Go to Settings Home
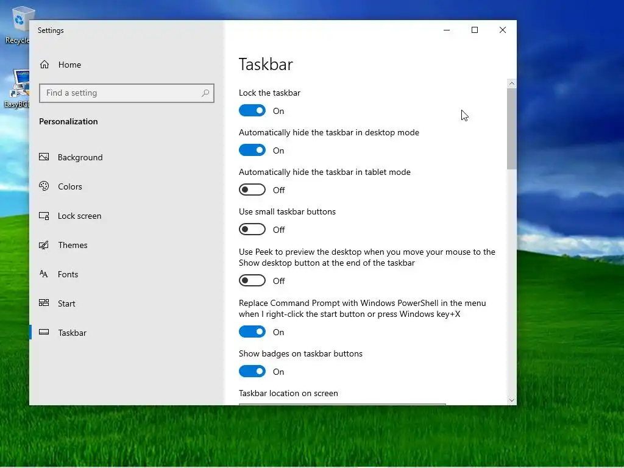This screenshot has width=624, height=468. 127,65
